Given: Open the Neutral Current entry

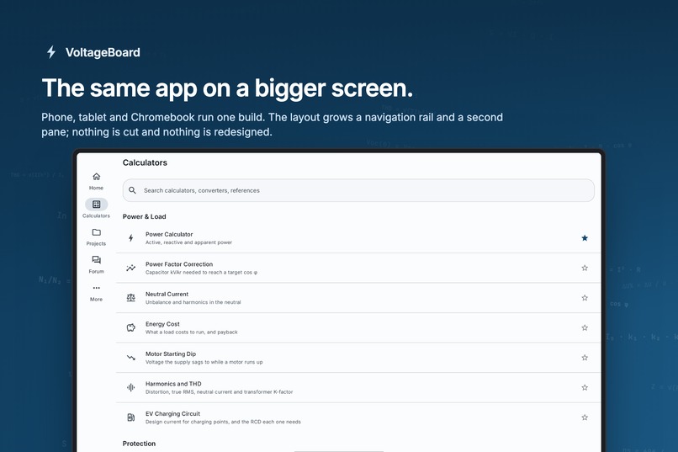Looking at the screenshot, I should [358, 298].
